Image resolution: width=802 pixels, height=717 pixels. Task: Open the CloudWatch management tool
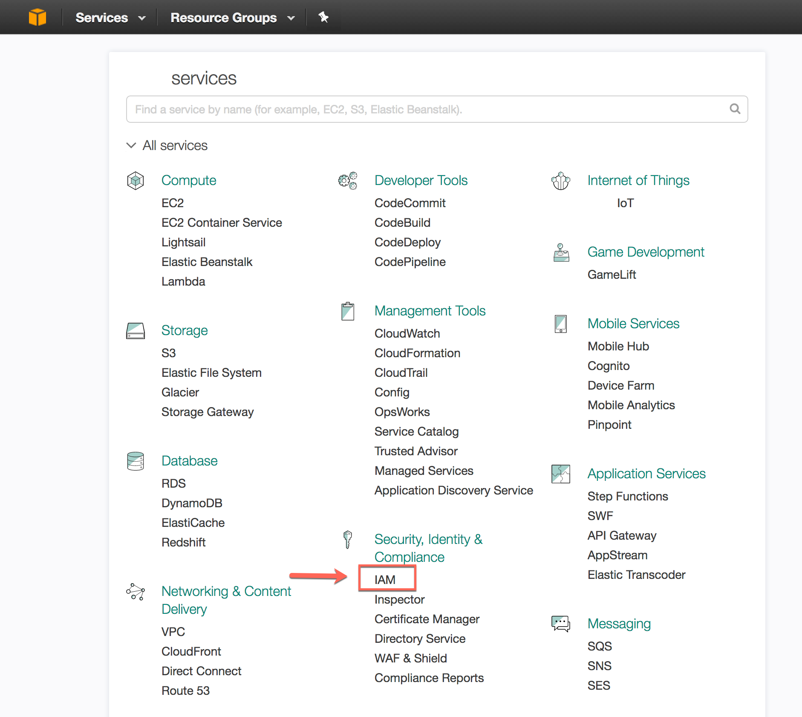click(x=407, y=333)
